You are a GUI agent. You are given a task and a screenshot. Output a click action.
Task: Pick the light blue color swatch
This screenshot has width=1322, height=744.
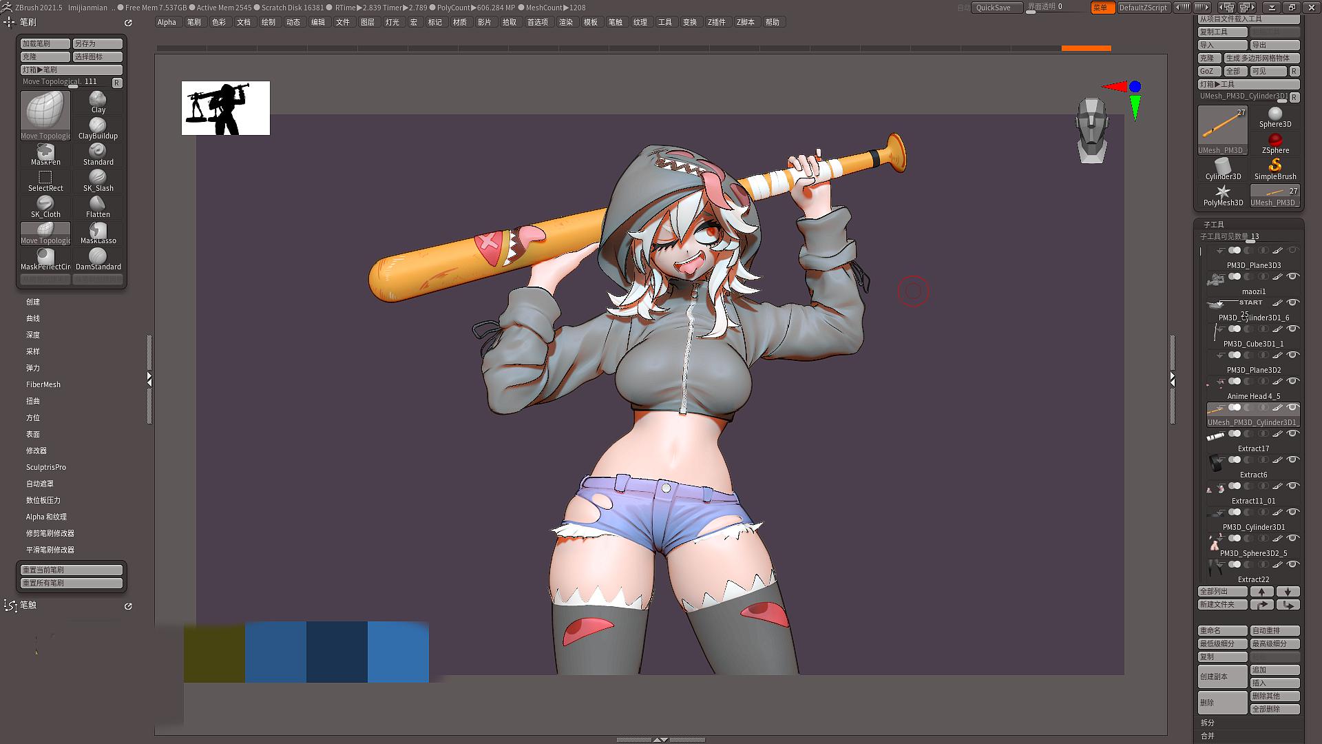[398, 652]
